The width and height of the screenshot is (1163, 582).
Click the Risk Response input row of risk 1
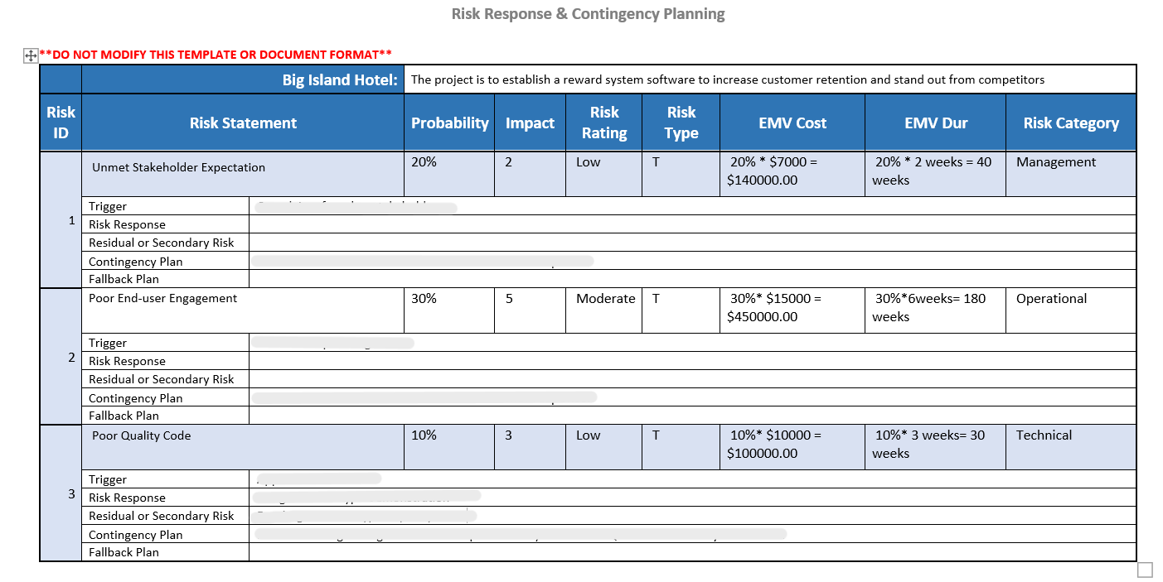coord(692,224)
